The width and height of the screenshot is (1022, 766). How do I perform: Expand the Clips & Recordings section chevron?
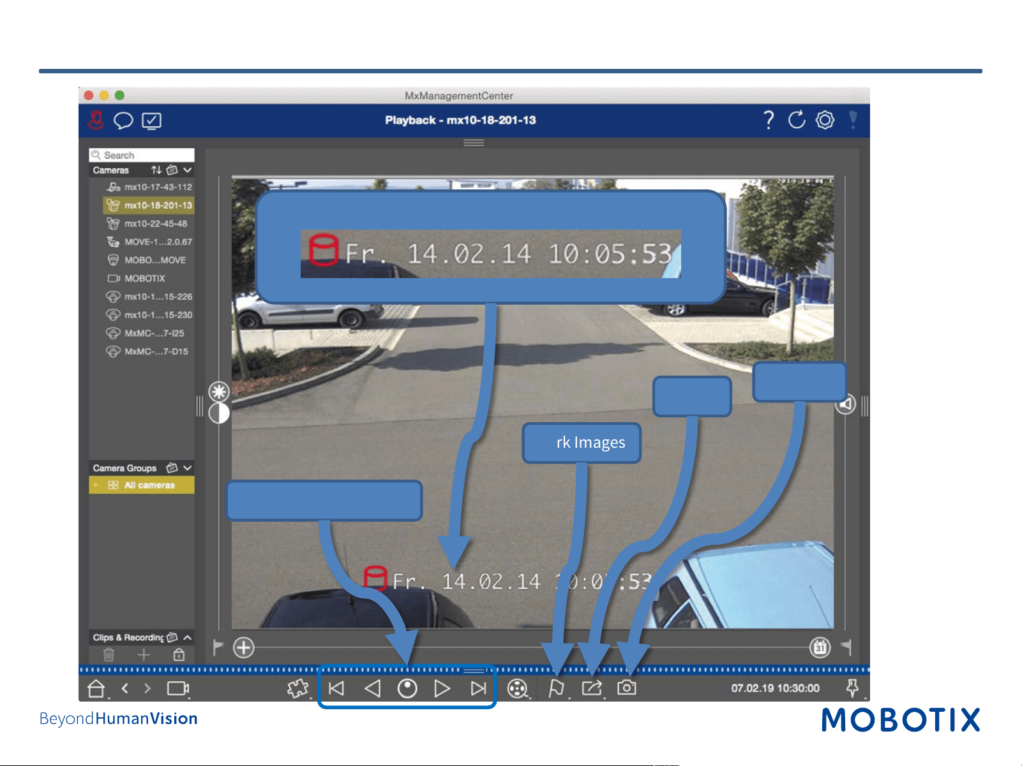pyautogui.click(x=188, y=637)
